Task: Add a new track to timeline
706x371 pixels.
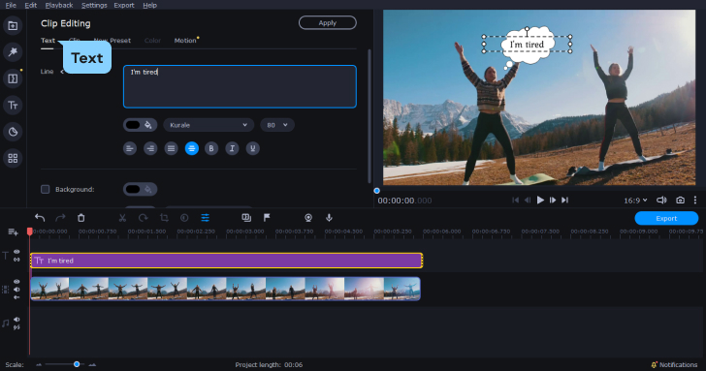Action: coord(13,232)
